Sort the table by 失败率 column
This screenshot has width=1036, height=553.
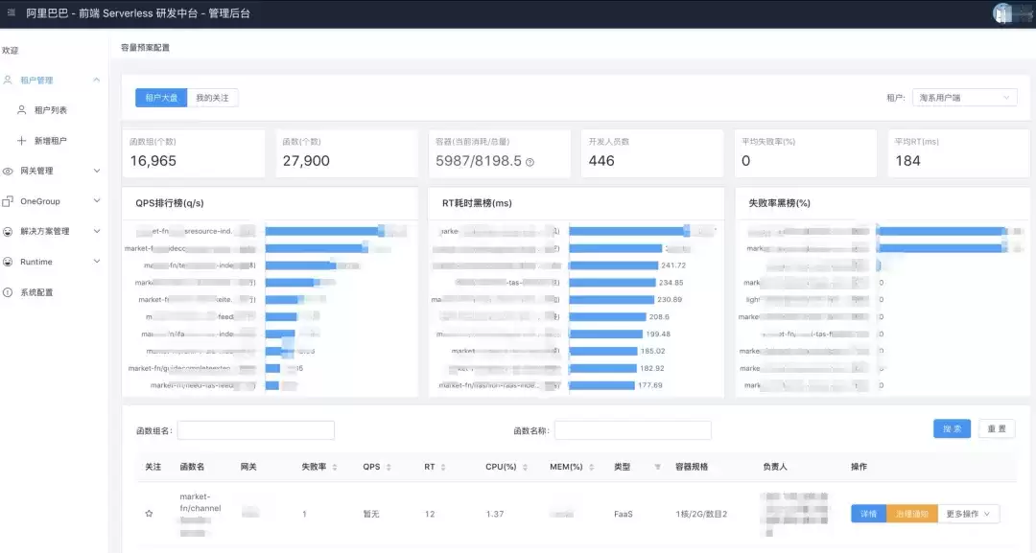335,467
